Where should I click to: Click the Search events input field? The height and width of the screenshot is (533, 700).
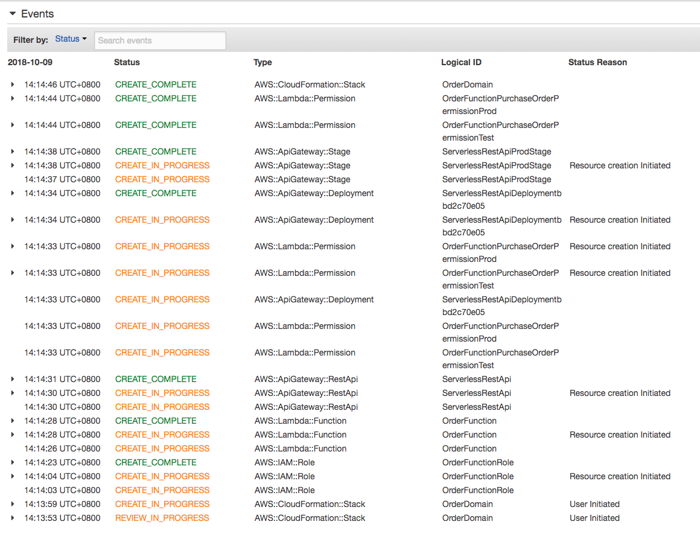tap(160, 40)
